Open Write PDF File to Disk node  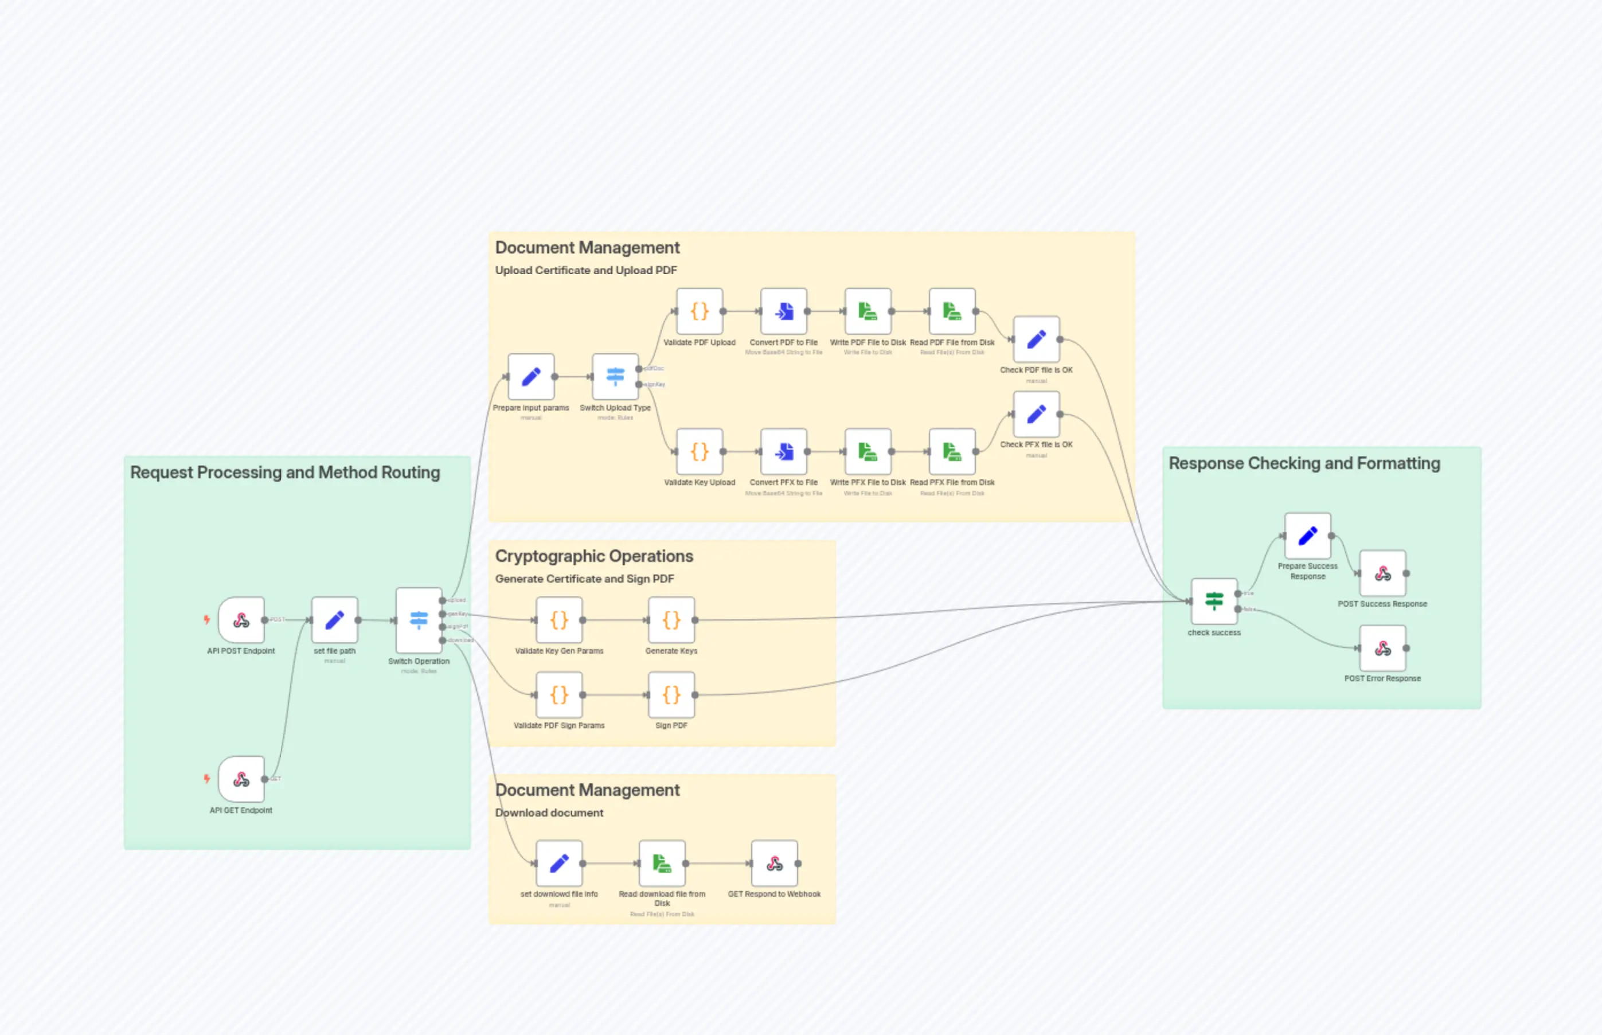coord(868,311)
